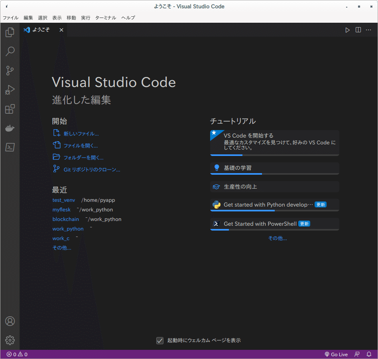This screenshot has width=378, height=359.
Task: Click progress bar under PowerShell tutorial
Action: 275,229
